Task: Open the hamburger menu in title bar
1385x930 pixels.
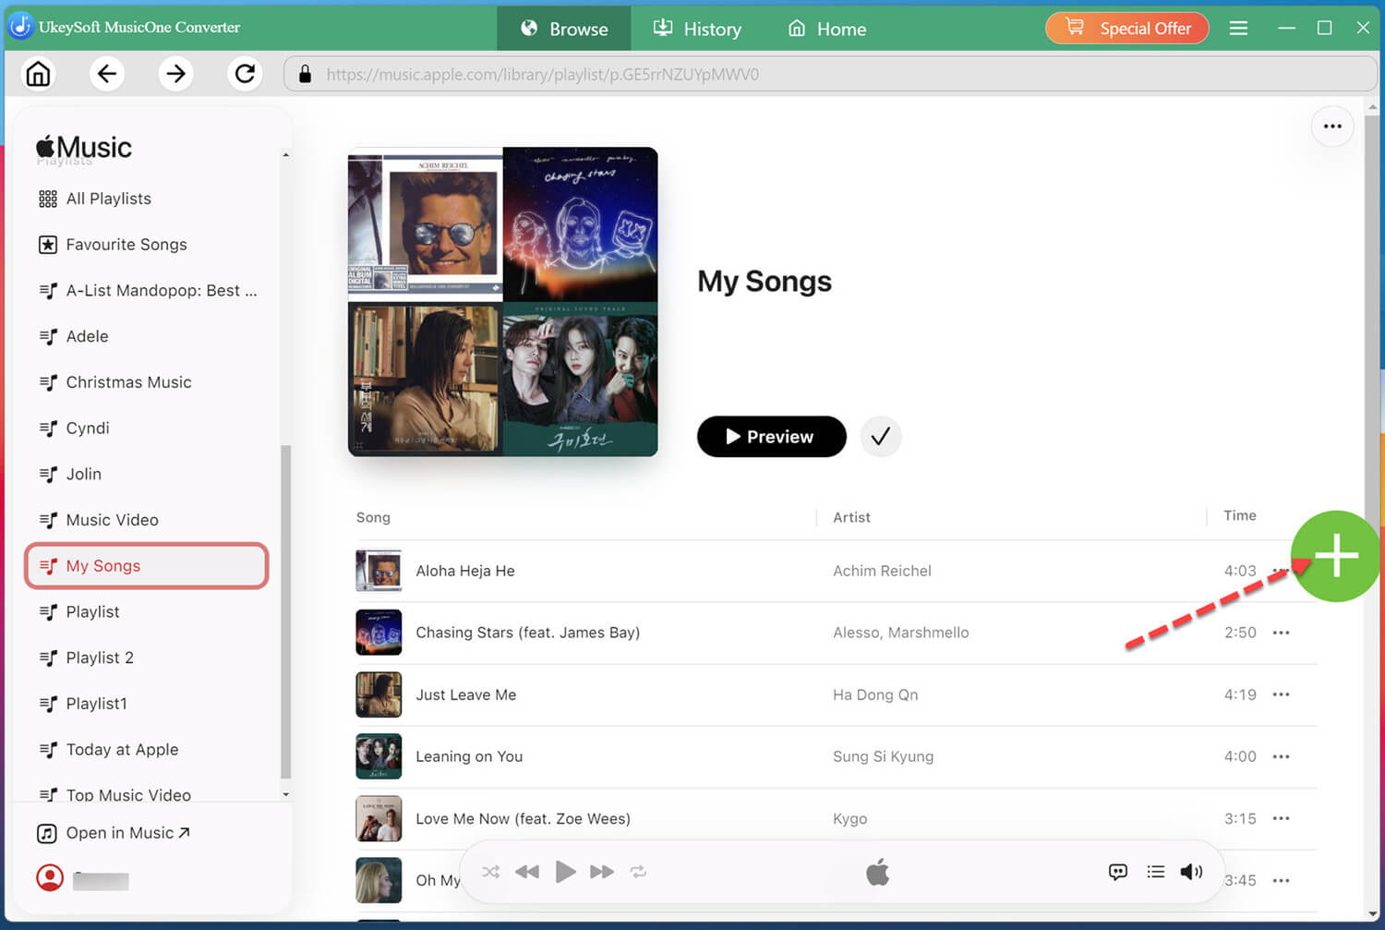Action: (1238, 29)
